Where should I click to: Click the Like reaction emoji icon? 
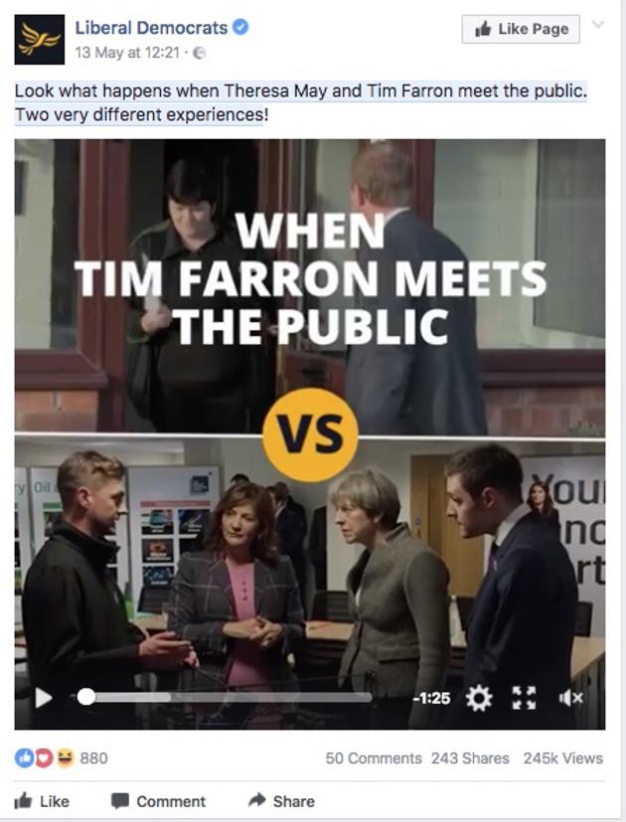24,758
